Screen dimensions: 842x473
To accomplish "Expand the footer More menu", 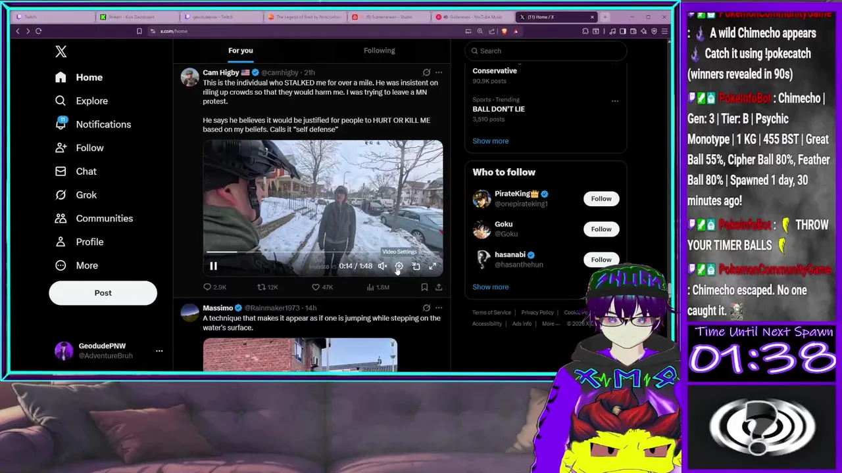I will (551, 324).
